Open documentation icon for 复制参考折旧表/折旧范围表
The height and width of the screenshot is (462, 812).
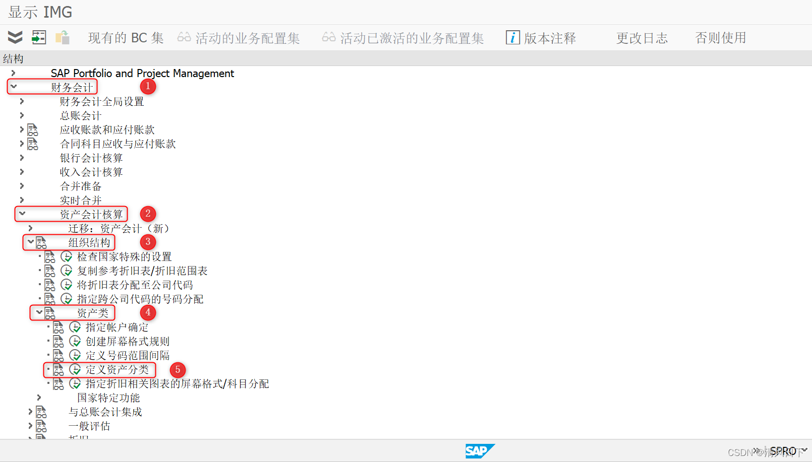coord(50,271)
